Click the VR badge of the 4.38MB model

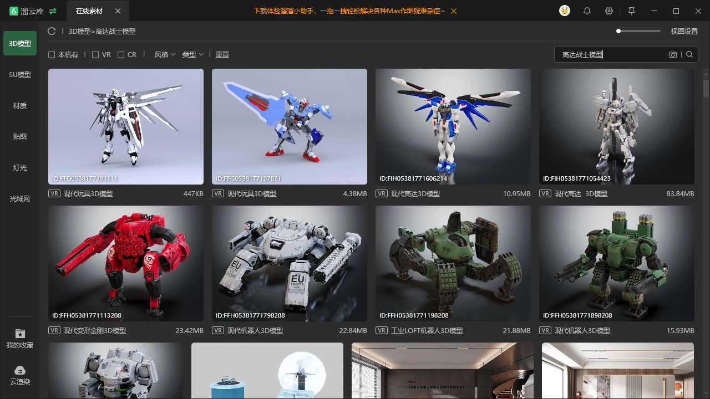point(218,193)
